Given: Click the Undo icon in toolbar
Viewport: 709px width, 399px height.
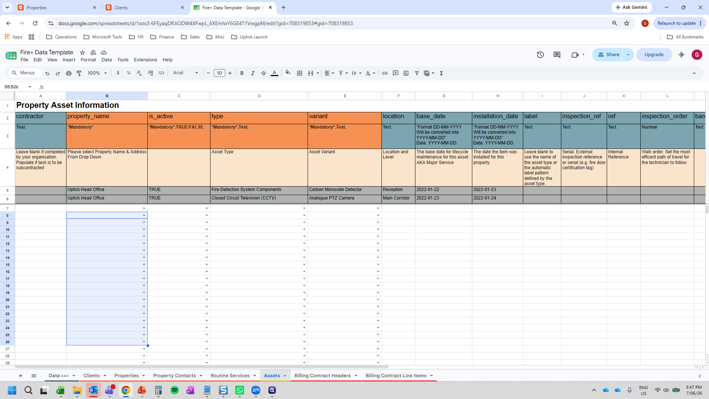Looking at the screenshot, I should pos(47,73).
